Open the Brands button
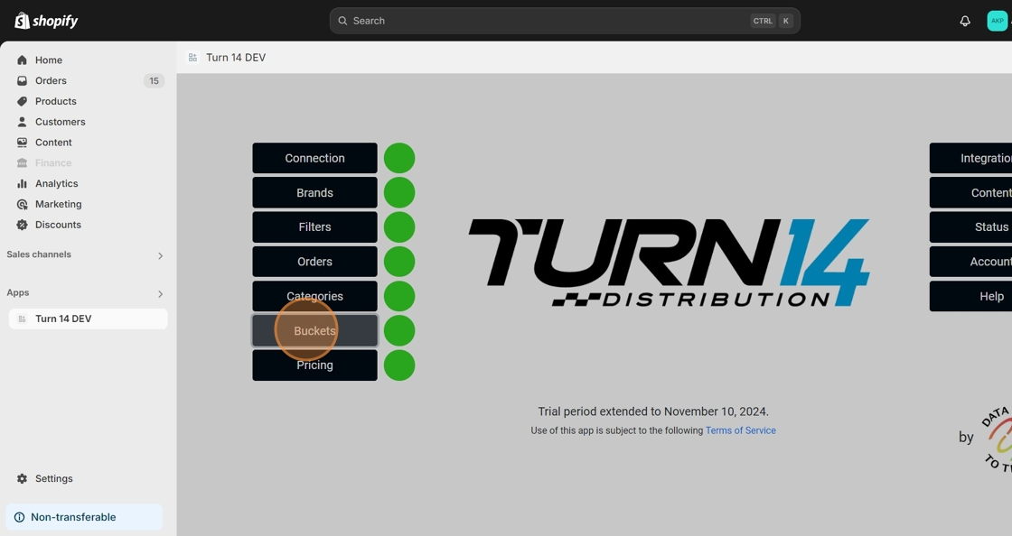 pos(315,192)
